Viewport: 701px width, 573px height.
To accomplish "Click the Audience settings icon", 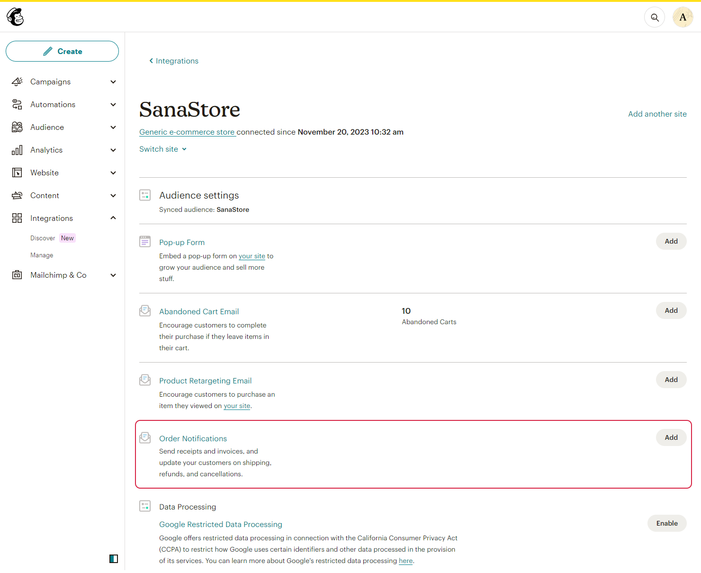I will point(145,195).
